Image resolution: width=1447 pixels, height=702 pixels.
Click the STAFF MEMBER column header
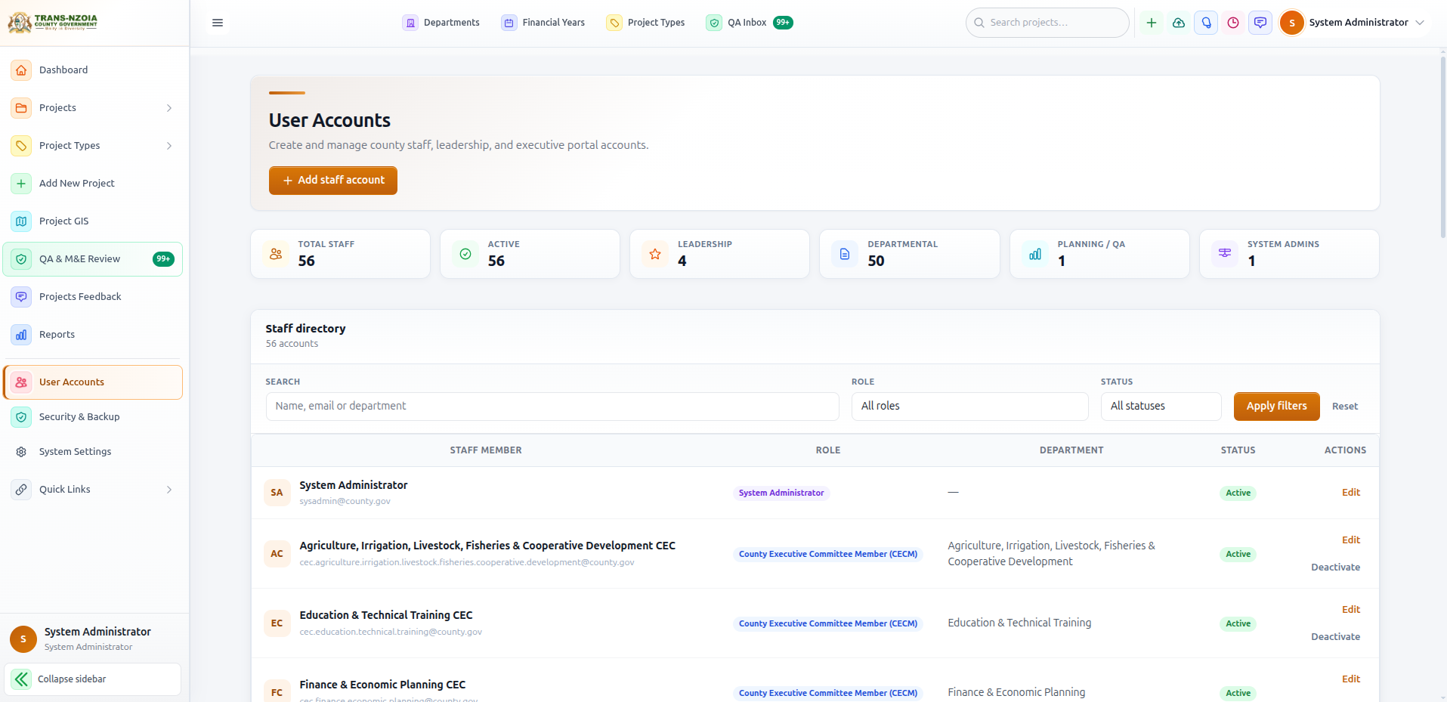(x=486, y=450)
